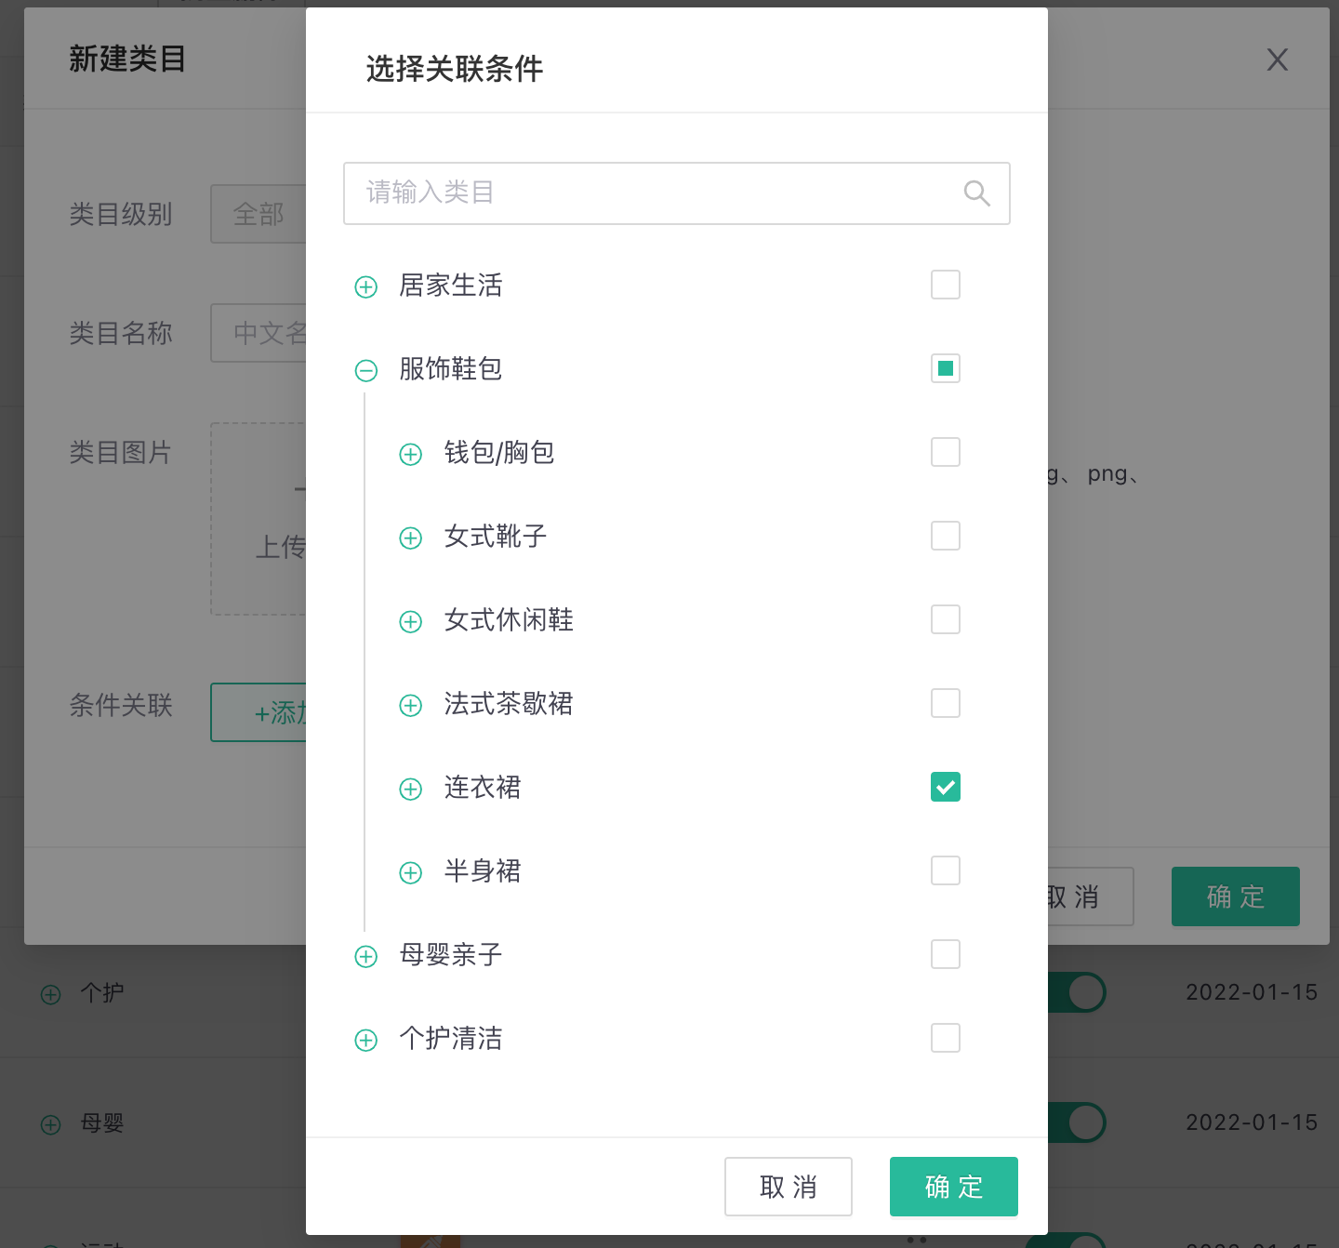Viewport: 1339px width, 1248px height.
Task: Click the +添加 condition button
Action: (x=259, y=712)
